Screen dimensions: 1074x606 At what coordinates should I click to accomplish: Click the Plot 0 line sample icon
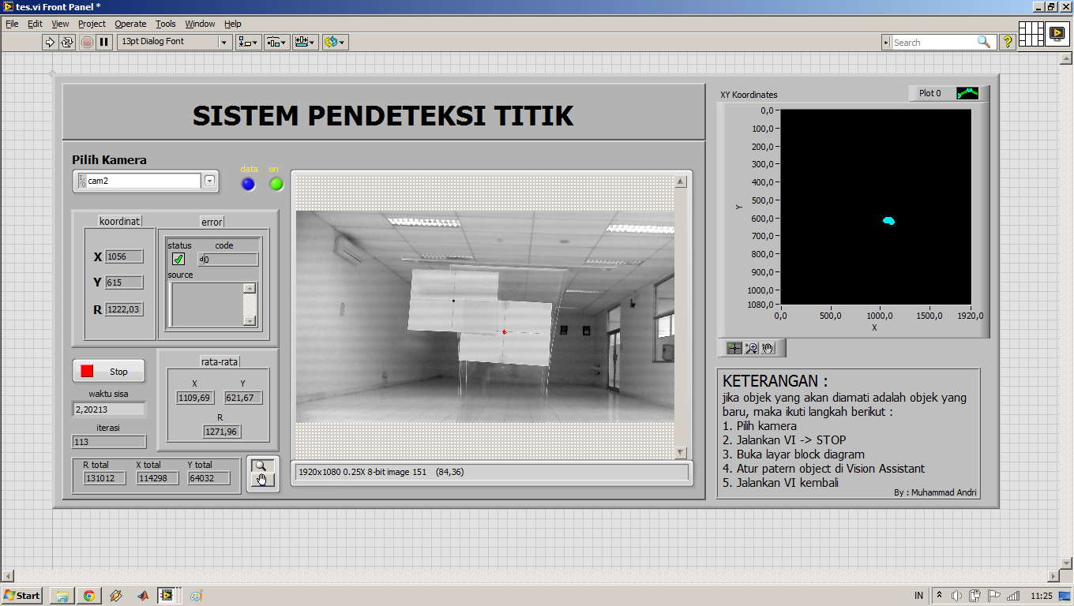point(967,93)
